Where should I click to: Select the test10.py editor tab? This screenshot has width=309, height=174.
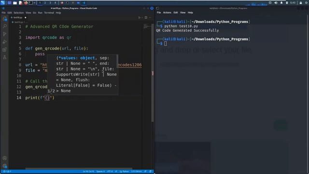coord(18,17)
